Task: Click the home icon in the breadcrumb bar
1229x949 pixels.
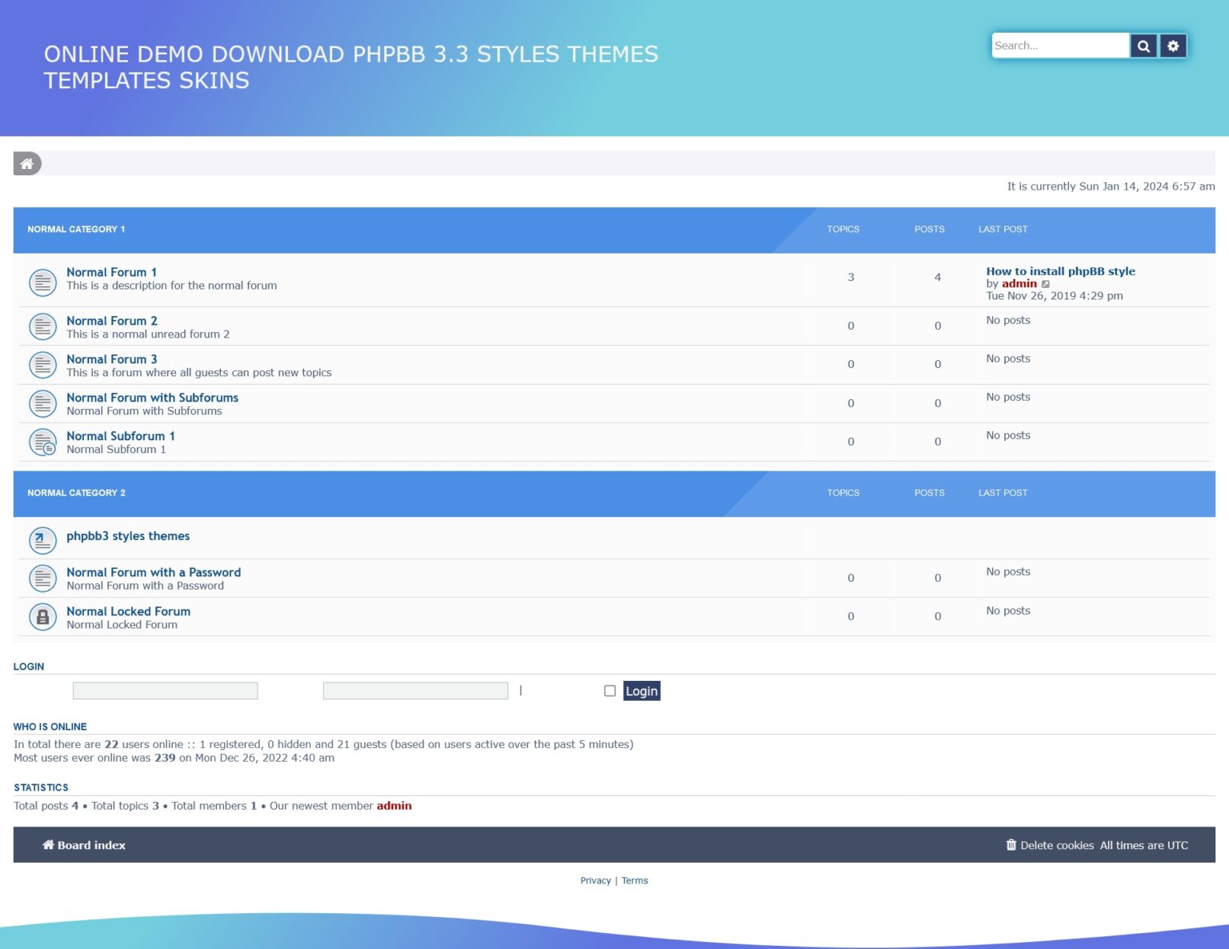Action: coord(27,163)
